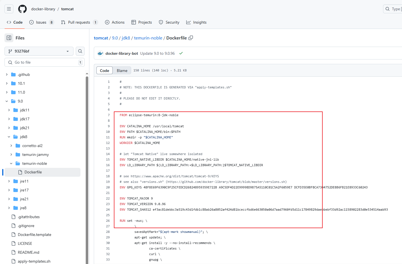Expand the .github folder

point(7,74)
